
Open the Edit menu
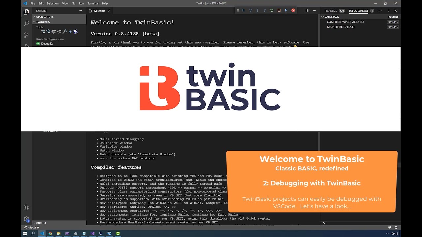pos(41,3)
